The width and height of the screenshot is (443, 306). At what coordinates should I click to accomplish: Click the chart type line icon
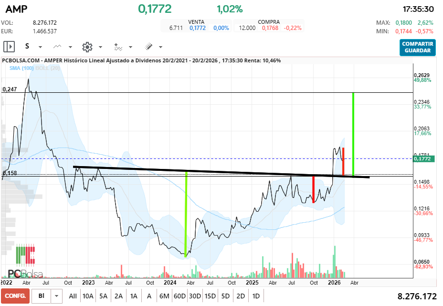pos(57,47)
